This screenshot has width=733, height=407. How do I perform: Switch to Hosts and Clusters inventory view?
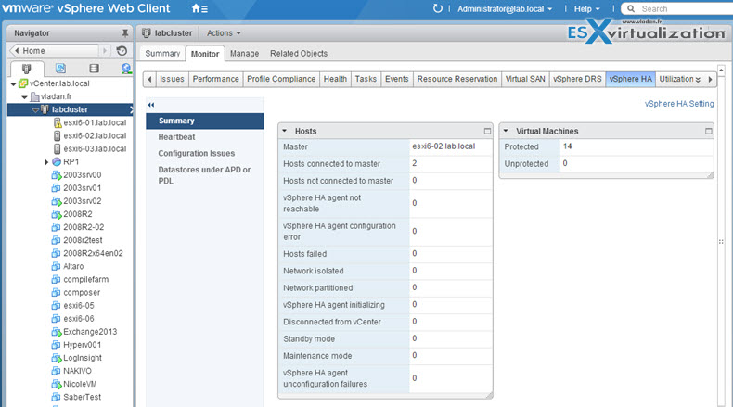(27, 69)
